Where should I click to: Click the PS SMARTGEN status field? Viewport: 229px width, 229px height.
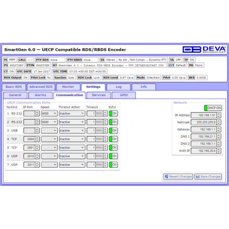[x=14, y=65]
